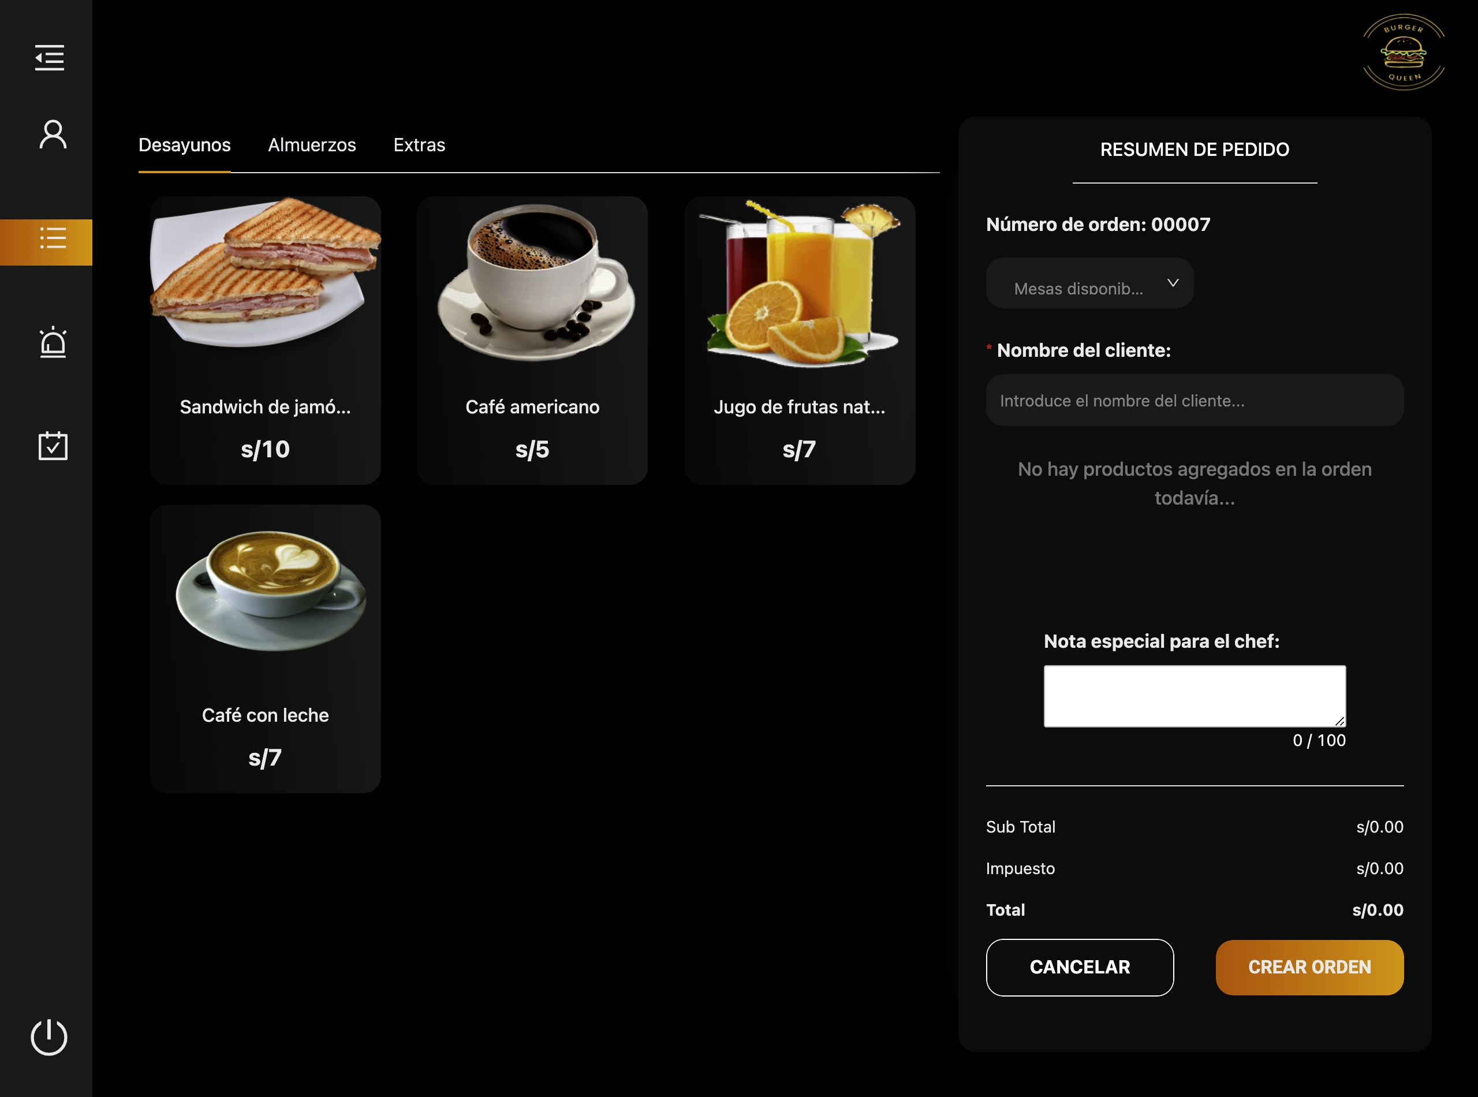Screen dimensions: 1478x1097
Task: Click the hamburger menu icon
Action: tap(48, 57)
